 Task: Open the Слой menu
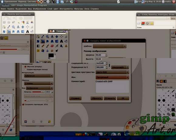pos(50,9)
